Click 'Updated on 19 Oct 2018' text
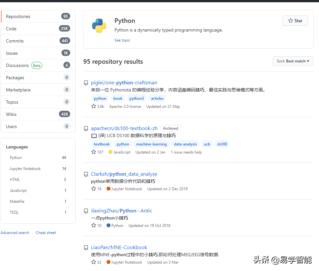Image resolution: width=319 pixels, height=271 pixels. (150, 225)
